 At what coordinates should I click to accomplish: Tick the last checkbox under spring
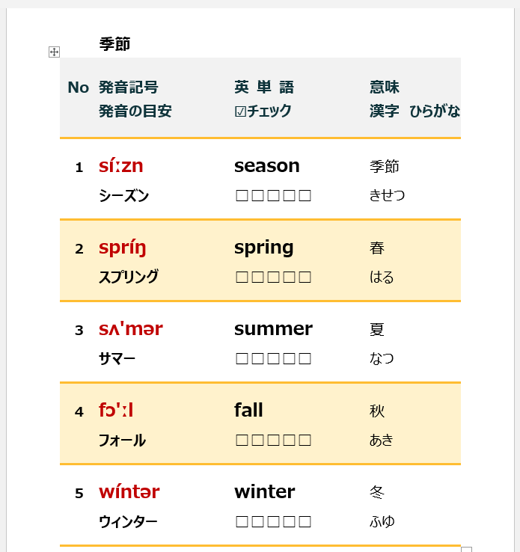pos(305,277)
